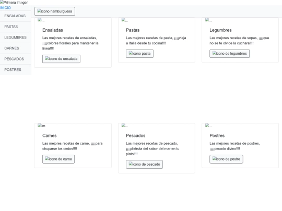Image resolution: width=282 pixels, height=211 pixels.
Task: Open the carne icon button
Action: tap(58, 159)
